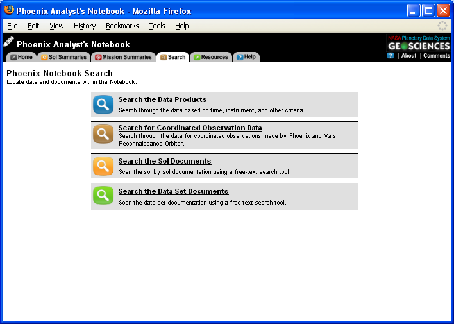Click the brown Coordinated Observation search icon
This screenshot has width=454, height=324.
[103, 134]
